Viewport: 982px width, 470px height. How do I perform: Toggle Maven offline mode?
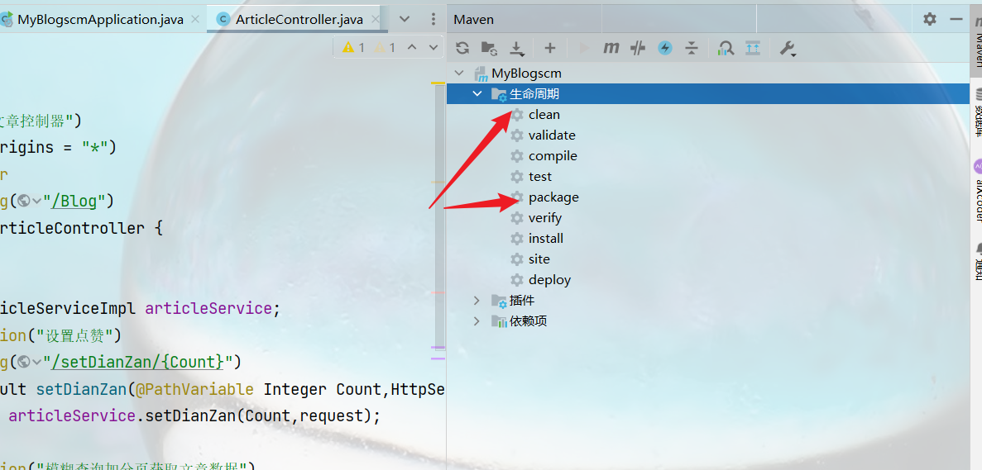[637, 48]
